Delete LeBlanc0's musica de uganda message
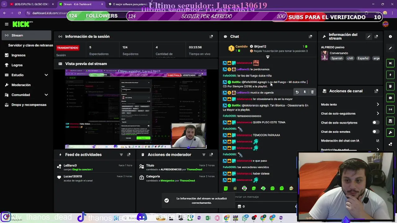Screen dimensions: 397x223 point(312,92)
